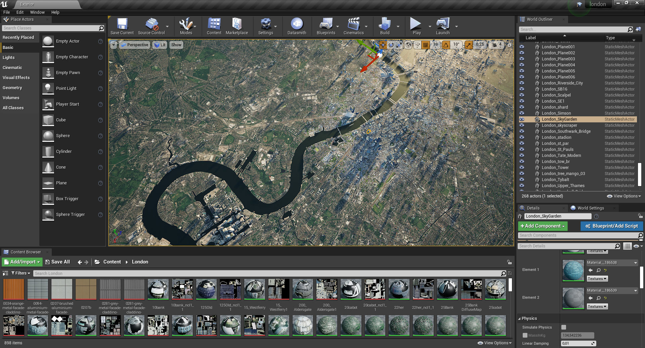Click the Sphere Trigger actor icon

click(48, 215)
